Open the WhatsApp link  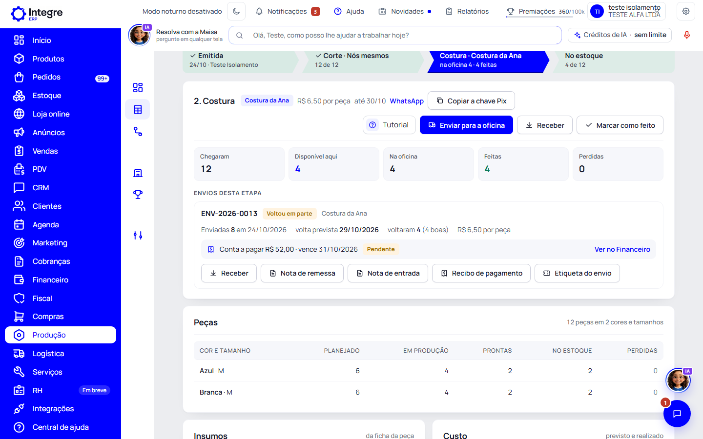click(407, 101)
